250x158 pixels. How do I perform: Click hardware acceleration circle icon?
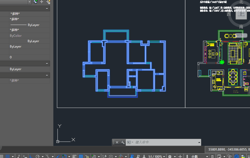[x=237, y=156]
